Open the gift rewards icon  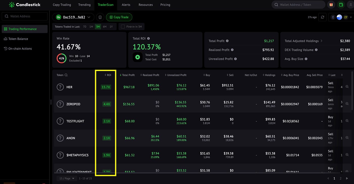pos(331,5)
